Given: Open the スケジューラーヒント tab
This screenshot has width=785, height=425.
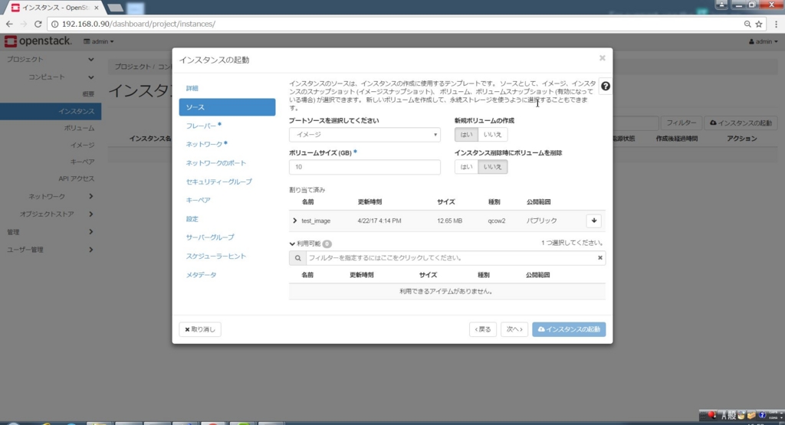Looking at the screenshot, I should click(x=215, y=257).
